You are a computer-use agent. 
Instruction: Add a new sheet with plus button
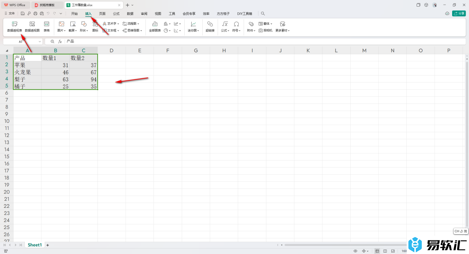pos(47,245)
